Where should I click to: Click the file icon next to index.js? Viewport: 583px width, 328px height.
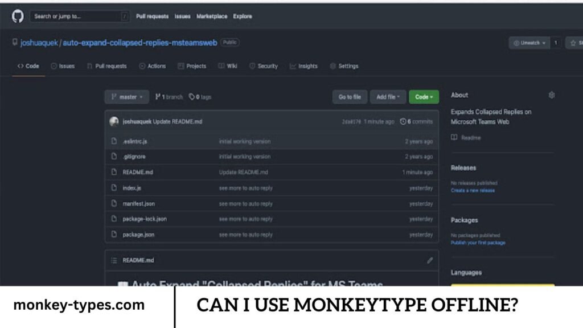(x=114, y=187)
